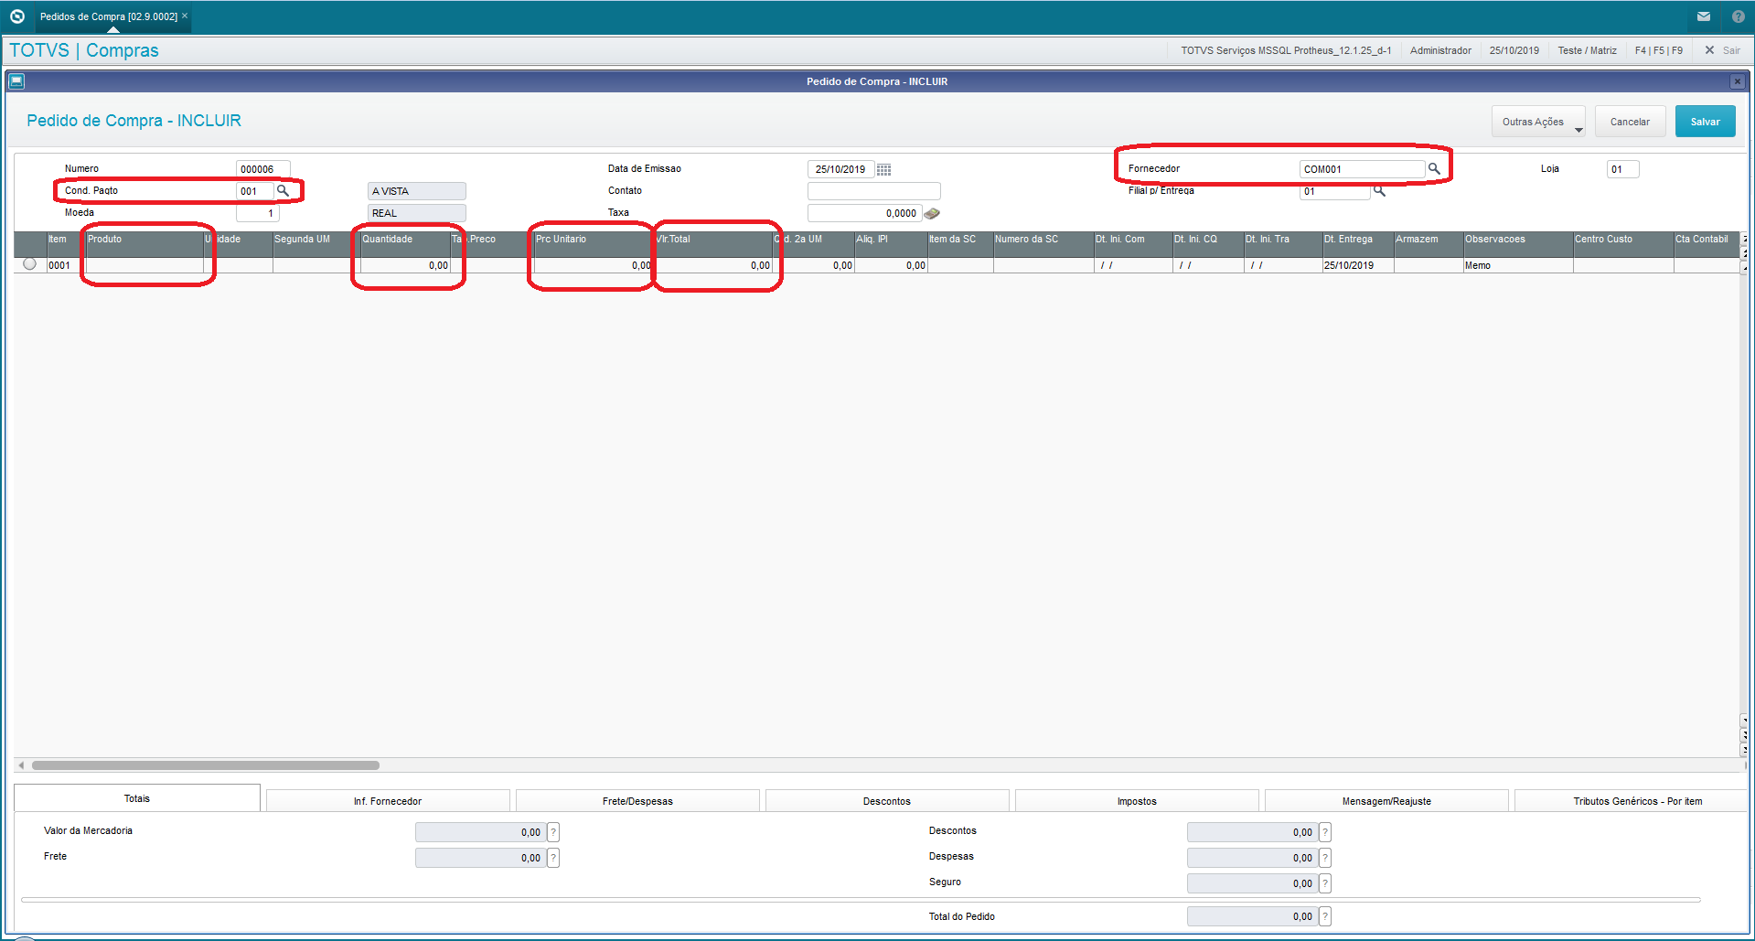Click the Vlr.Total cell in row 0001
1755x941 pixels.
712,265
